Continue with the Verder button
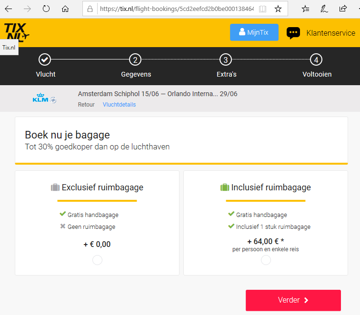The width and height of the screenshot is (360, 315). (x=293, y=300)
